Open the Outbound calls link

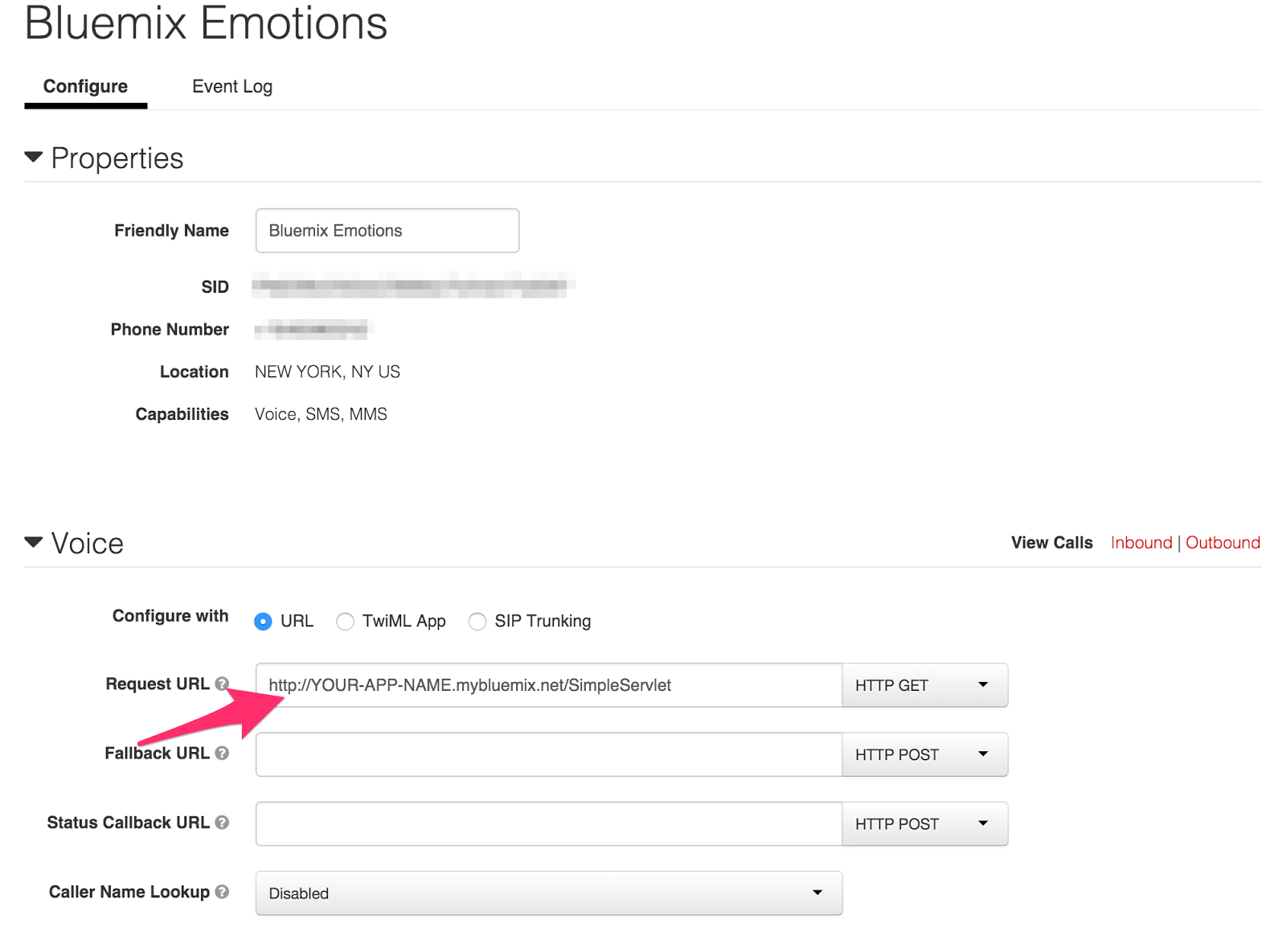pos(1223,543)
